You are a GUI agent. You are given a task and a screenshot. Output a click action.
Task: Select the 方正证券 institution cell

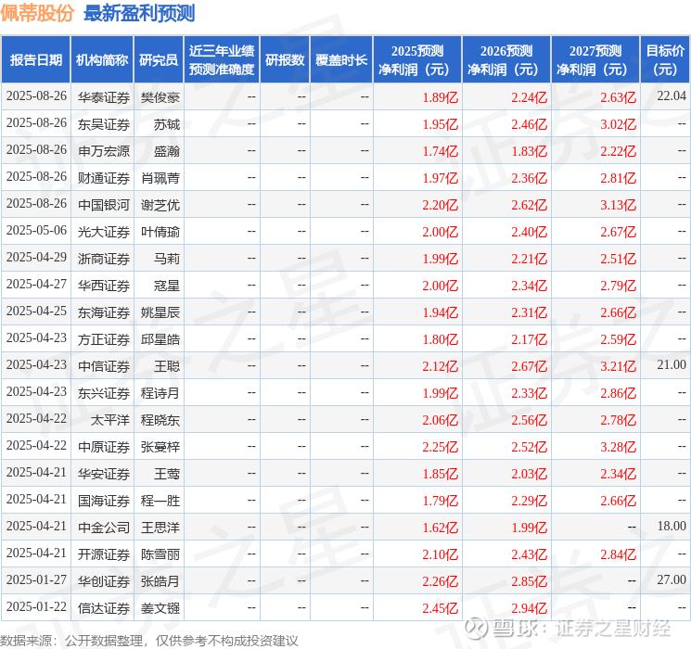(104, 339)
